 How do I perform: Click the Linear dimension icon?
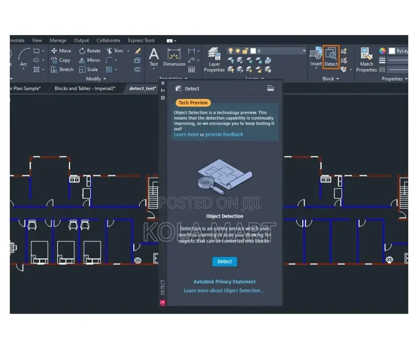pyautogui.click(x=191, y=51)
